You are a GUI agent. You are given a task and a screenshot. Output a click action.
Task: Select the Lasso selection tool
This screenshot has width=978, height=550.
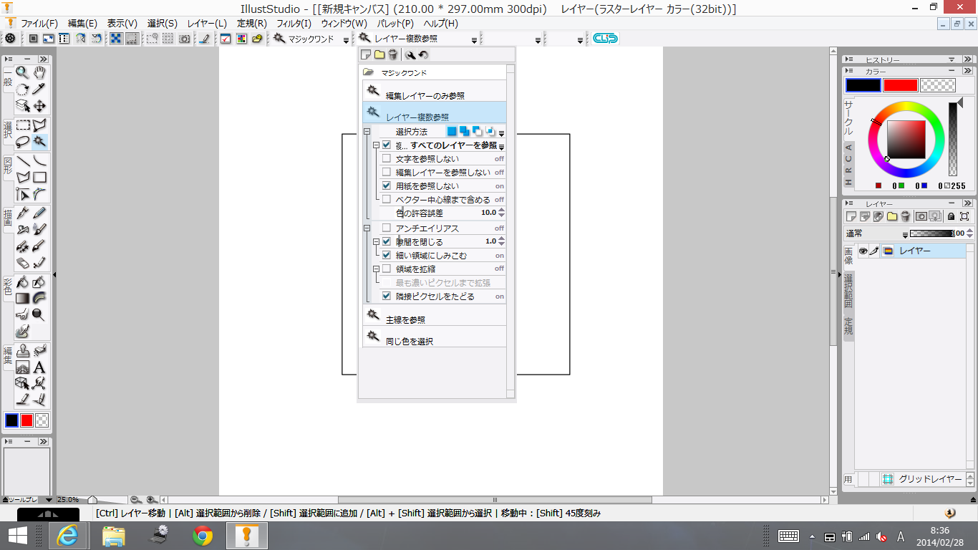(23, 142)
